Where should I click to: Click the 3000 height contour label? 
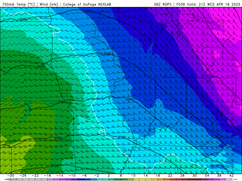coord(88,11)
